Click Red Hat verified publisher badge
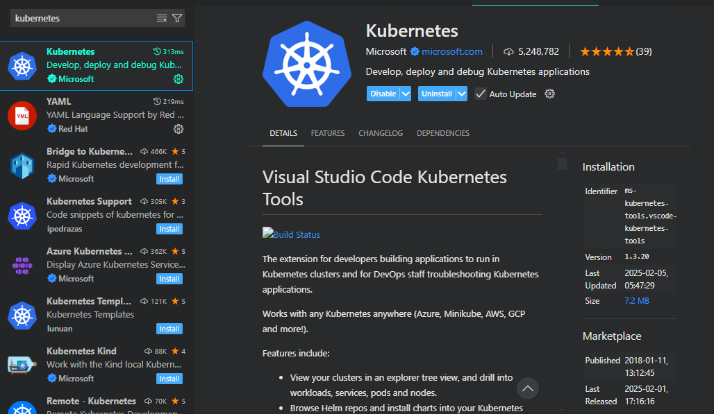The image size is (714, 414). 52,128
